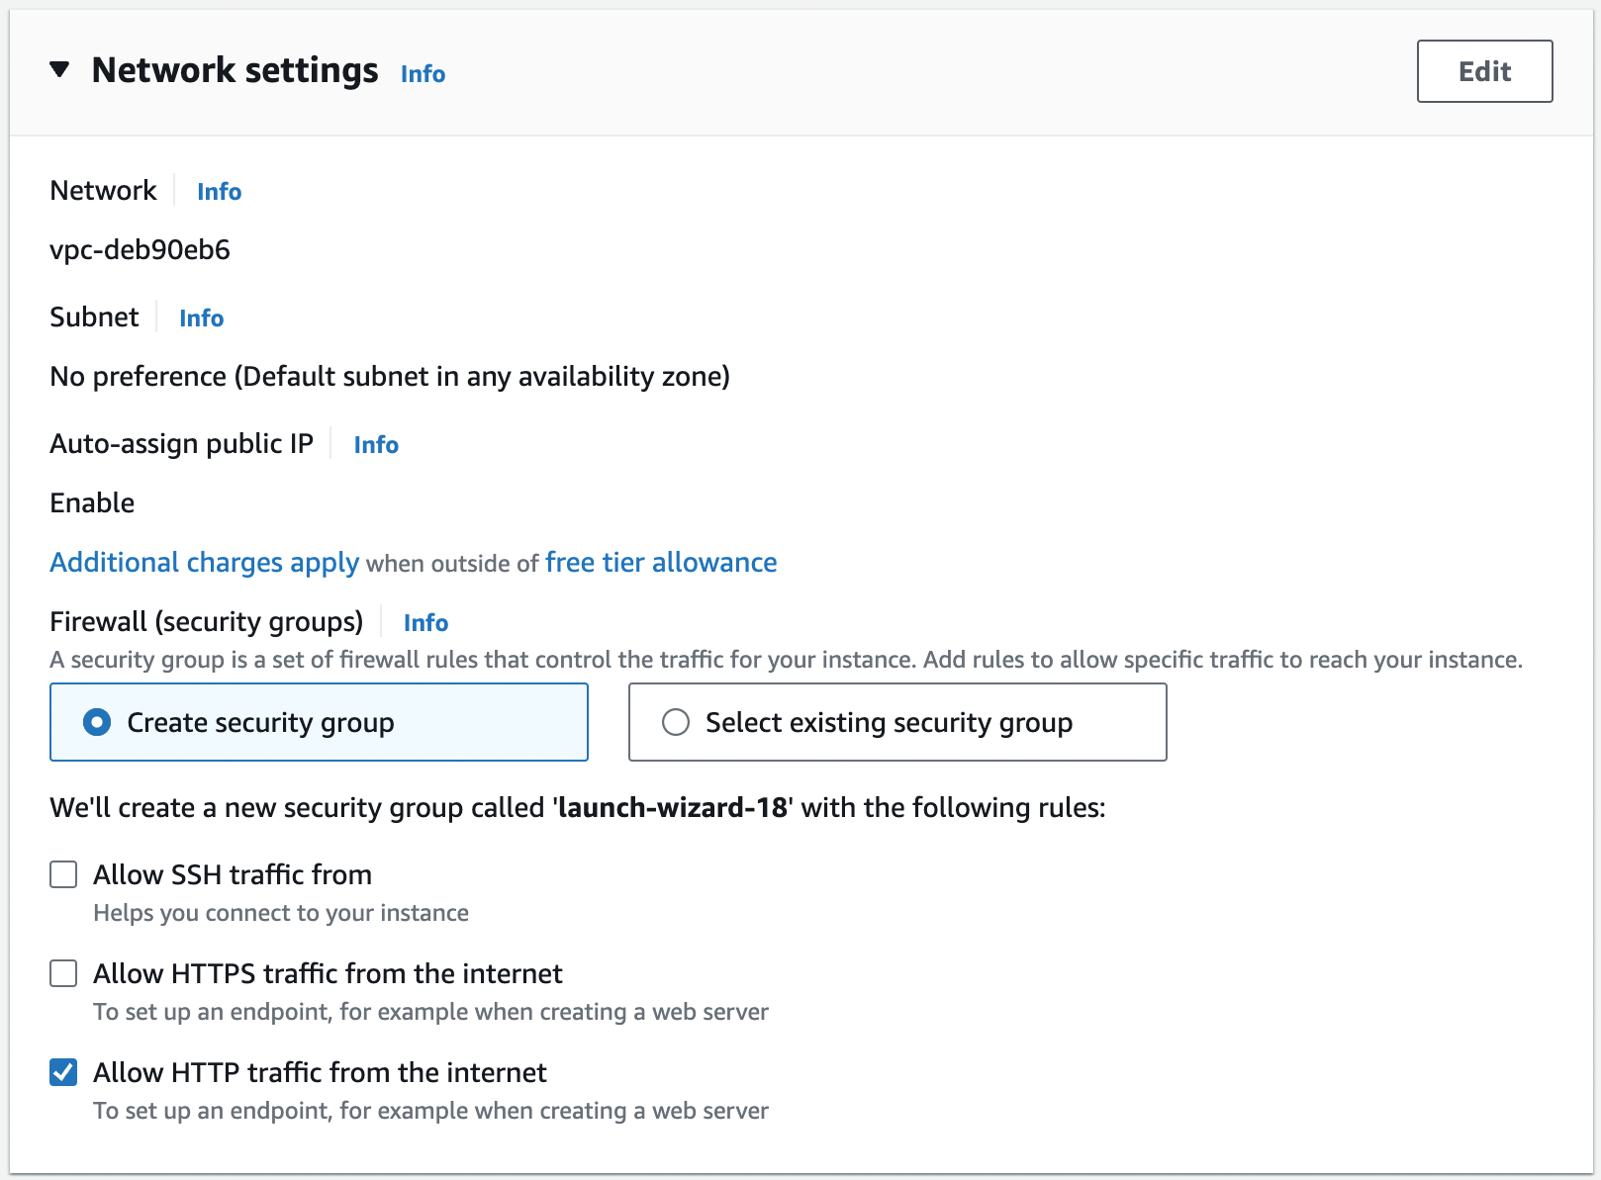The height and width of the screenshot is (1180, 1601).
Task: Open the free tier allowance link
Action: (x=661, y=562)
